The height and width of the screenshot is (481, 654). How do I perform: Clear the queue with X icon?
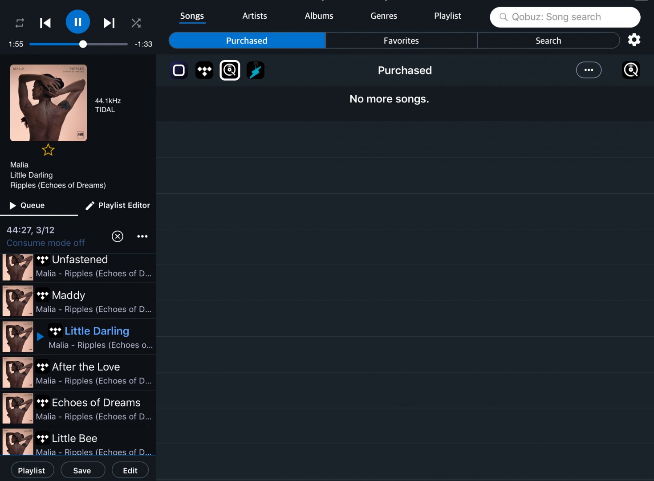point(118,236)
